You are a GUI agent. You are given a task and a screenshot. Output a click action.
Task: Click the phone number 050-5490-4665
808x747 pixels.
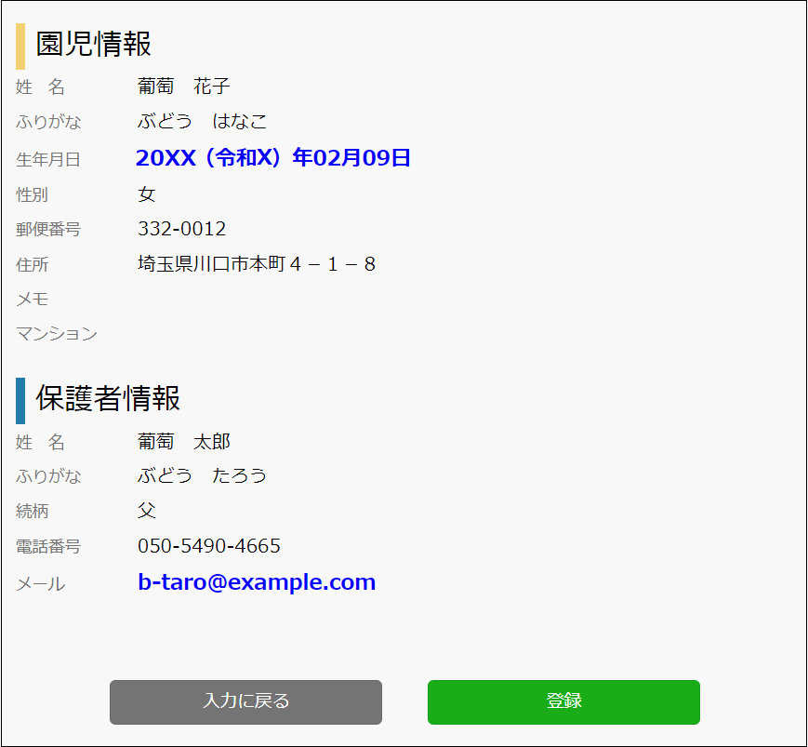pos(209,546)
